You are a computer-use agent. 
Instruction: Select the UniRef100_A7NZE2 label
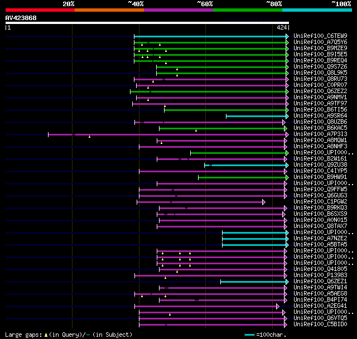pyautogui.click(x=320, y=239)
